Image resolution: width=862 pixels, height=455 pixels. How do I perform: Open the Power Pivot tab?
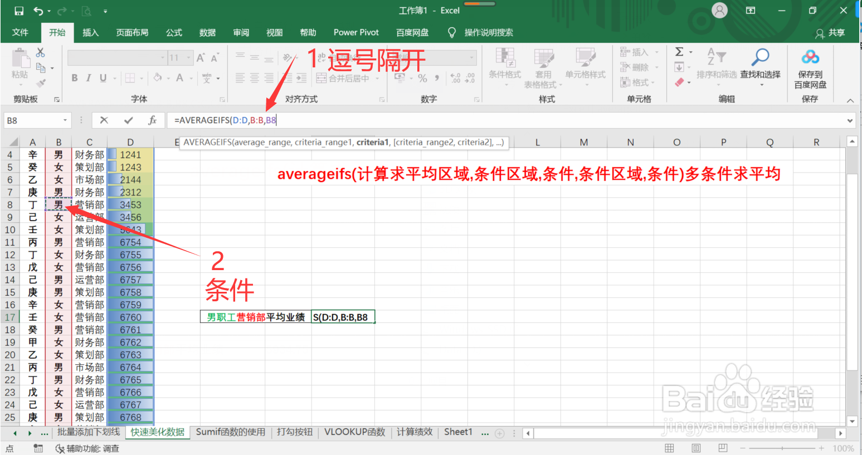(356, 32)
